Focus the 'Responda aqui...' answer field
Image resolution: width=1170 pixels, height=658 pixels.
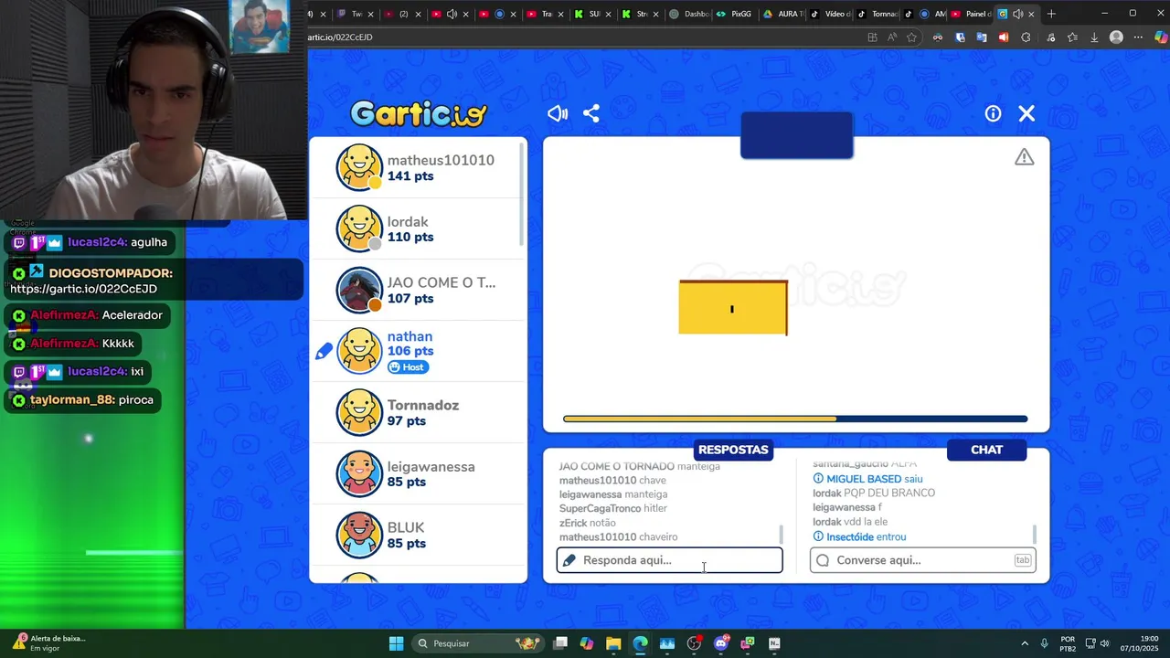pyautogui.click(x=670, y=560)
